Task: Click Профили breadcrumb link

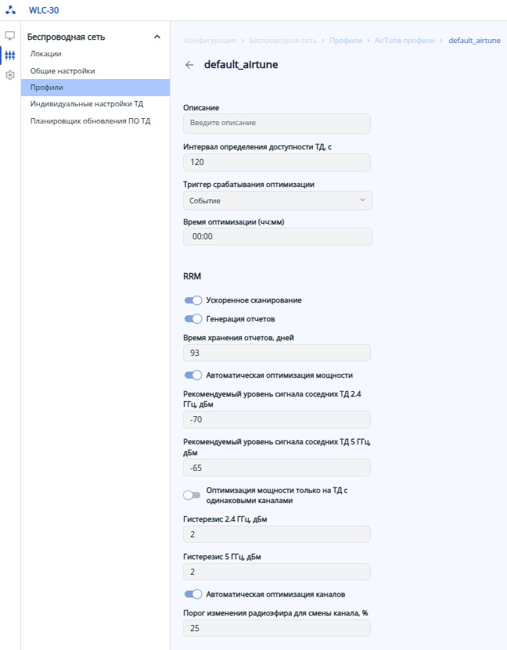Action: (x=345, y=40)
